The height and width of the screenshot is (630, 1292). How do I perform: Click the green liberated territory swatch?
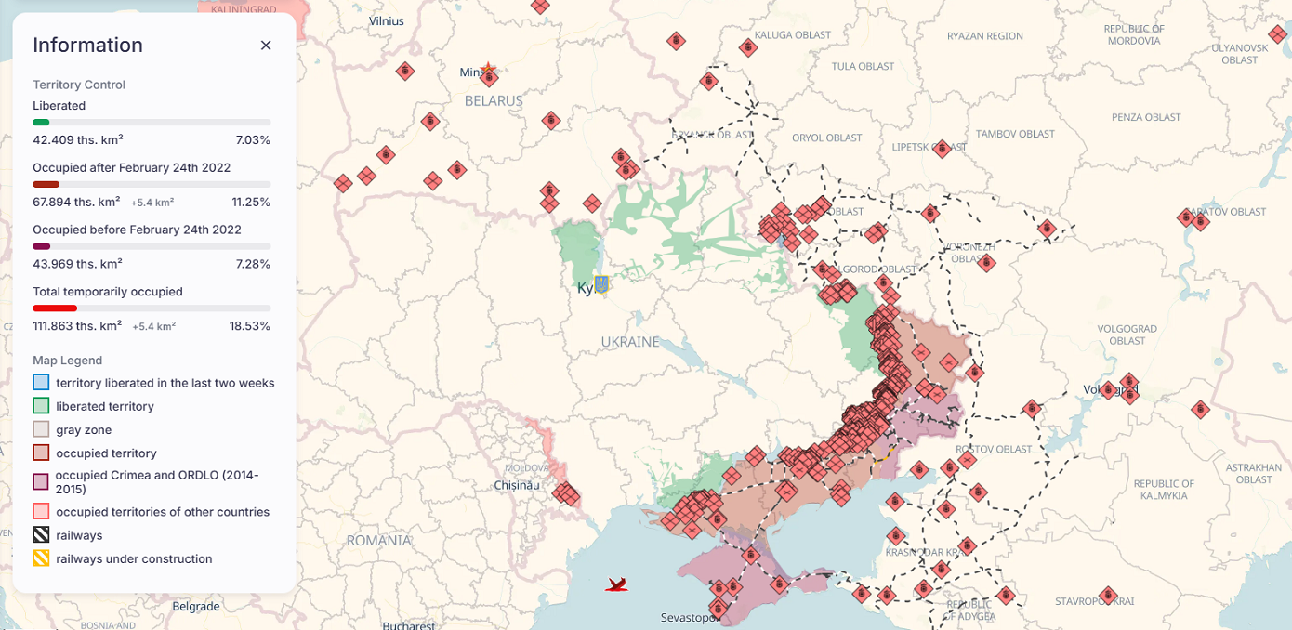point(41,406)
